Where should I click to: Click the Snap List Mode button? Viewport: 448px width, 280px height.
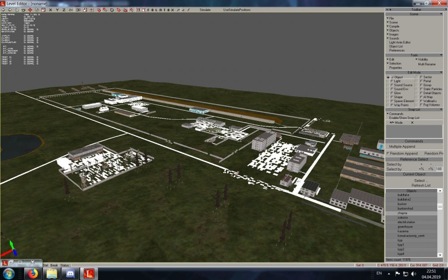point(396,123)
